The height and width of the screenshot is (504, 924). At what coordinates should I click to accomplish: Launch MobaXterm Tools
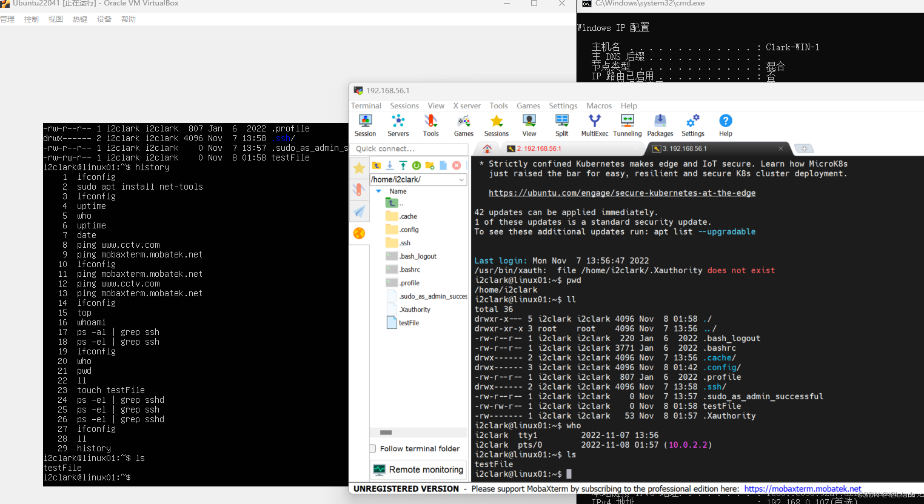tap(430, 125)
